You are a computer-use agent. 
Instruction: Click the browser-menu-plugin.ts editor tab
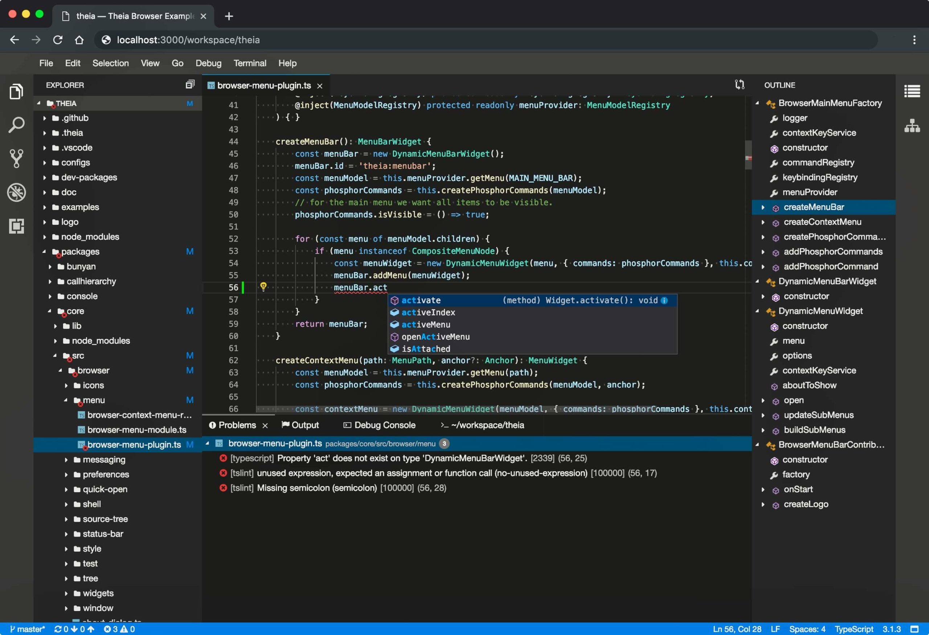[265, 85]
